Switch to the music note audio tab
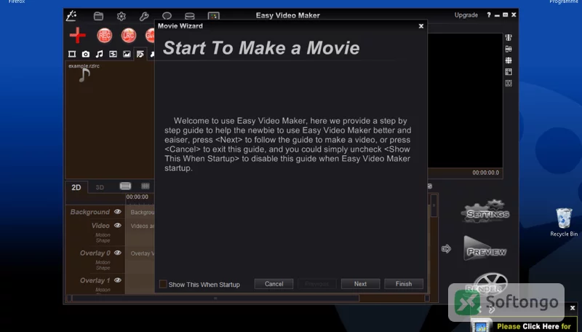 [x=99, y=54]
